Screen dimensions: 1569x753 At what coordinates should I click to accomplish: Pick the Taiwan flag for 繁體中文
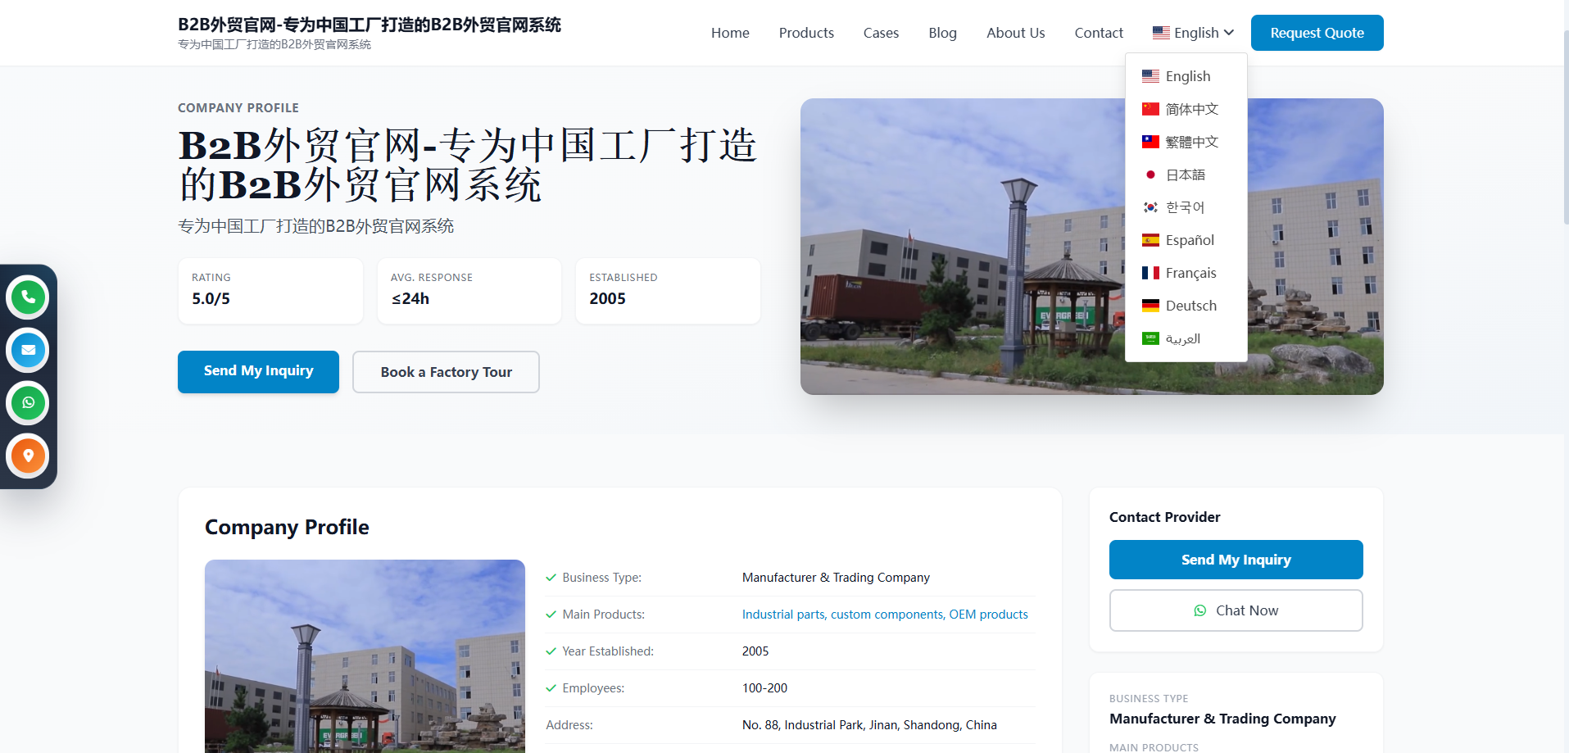(x=1150, y=142)
